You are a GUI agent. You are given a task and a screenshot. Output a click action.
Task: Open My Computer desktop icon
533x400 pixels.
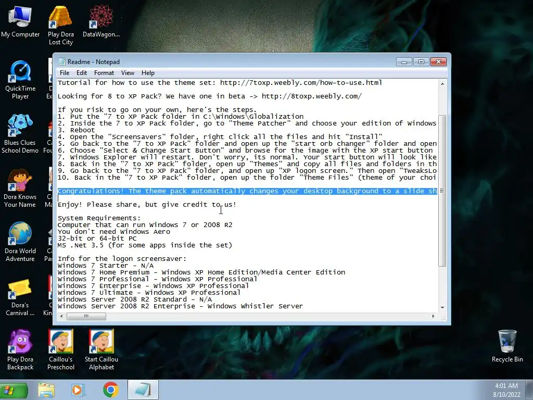pos(20,22)
